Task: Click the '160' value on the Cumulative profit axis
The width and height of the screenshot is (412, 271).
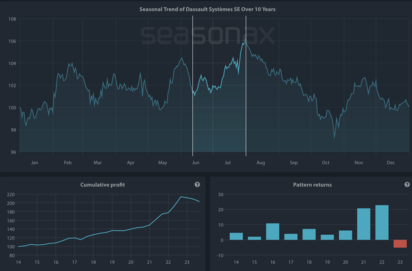Action: (11, 221)
